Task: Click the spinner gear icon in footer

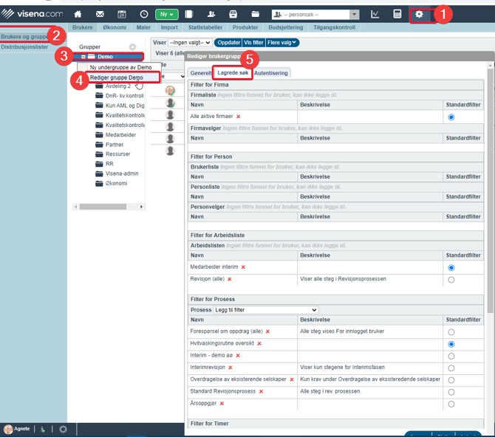Action: pyautogui.click(x=63, y=429)
